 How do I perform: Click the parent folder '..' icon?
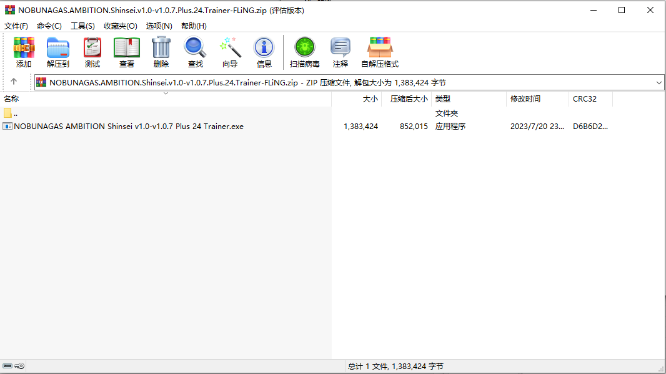coord(7,113)
